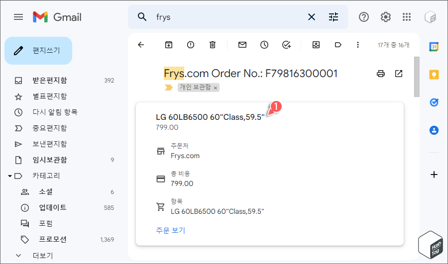Screen dimensions: 448x264
Task: Snooze this email with clock icon
Action: [x=264, y=45]
